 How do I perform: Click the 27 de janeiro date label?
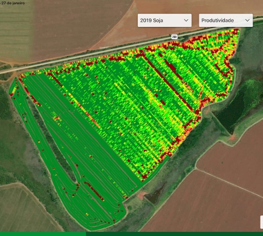click(x=13, y=3)
